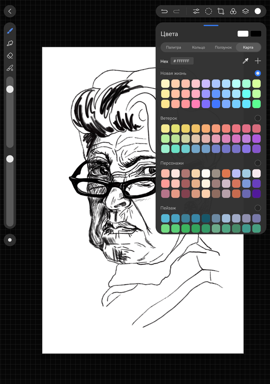Viewport: 270px width, 384px height.
Task: Activate the dashed circle Selection tool
Action: click(x=208, y=11)
